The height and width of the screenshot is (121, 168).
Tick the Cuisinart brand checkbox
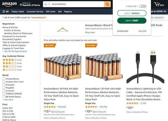click(x=4, y=91)
